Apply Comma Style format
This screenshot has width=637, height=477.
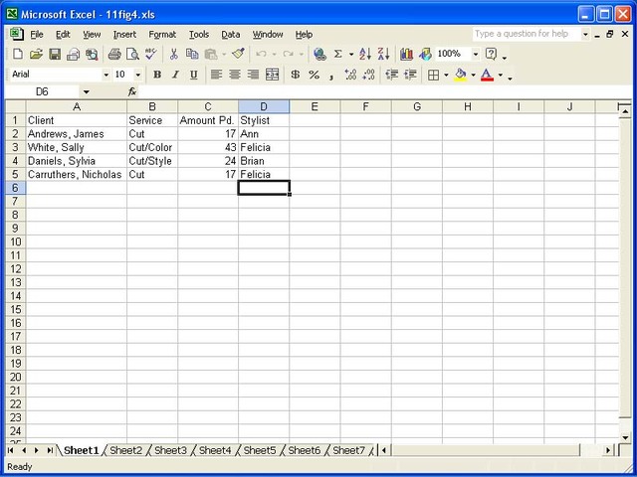(331, 75)
